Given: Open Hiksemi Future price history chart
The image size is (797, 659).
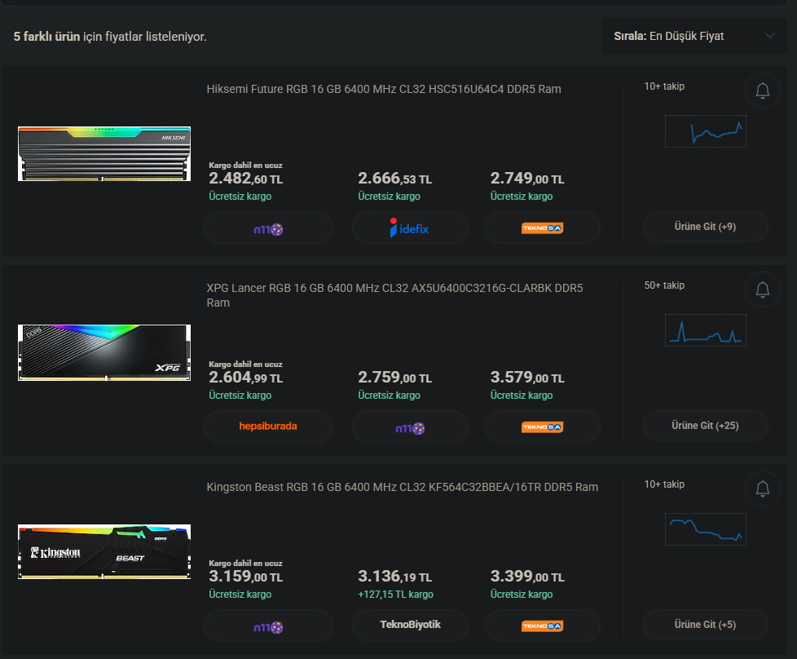Looking at the screenshot, I should (706, 131).
